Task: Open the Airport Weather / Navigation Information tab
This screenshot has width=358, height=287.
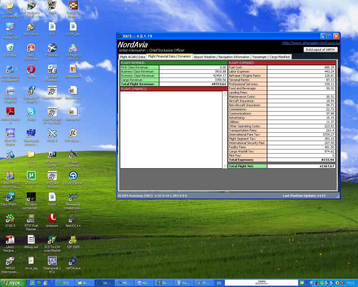Action: pyautogui.click(x=222, y=57)
